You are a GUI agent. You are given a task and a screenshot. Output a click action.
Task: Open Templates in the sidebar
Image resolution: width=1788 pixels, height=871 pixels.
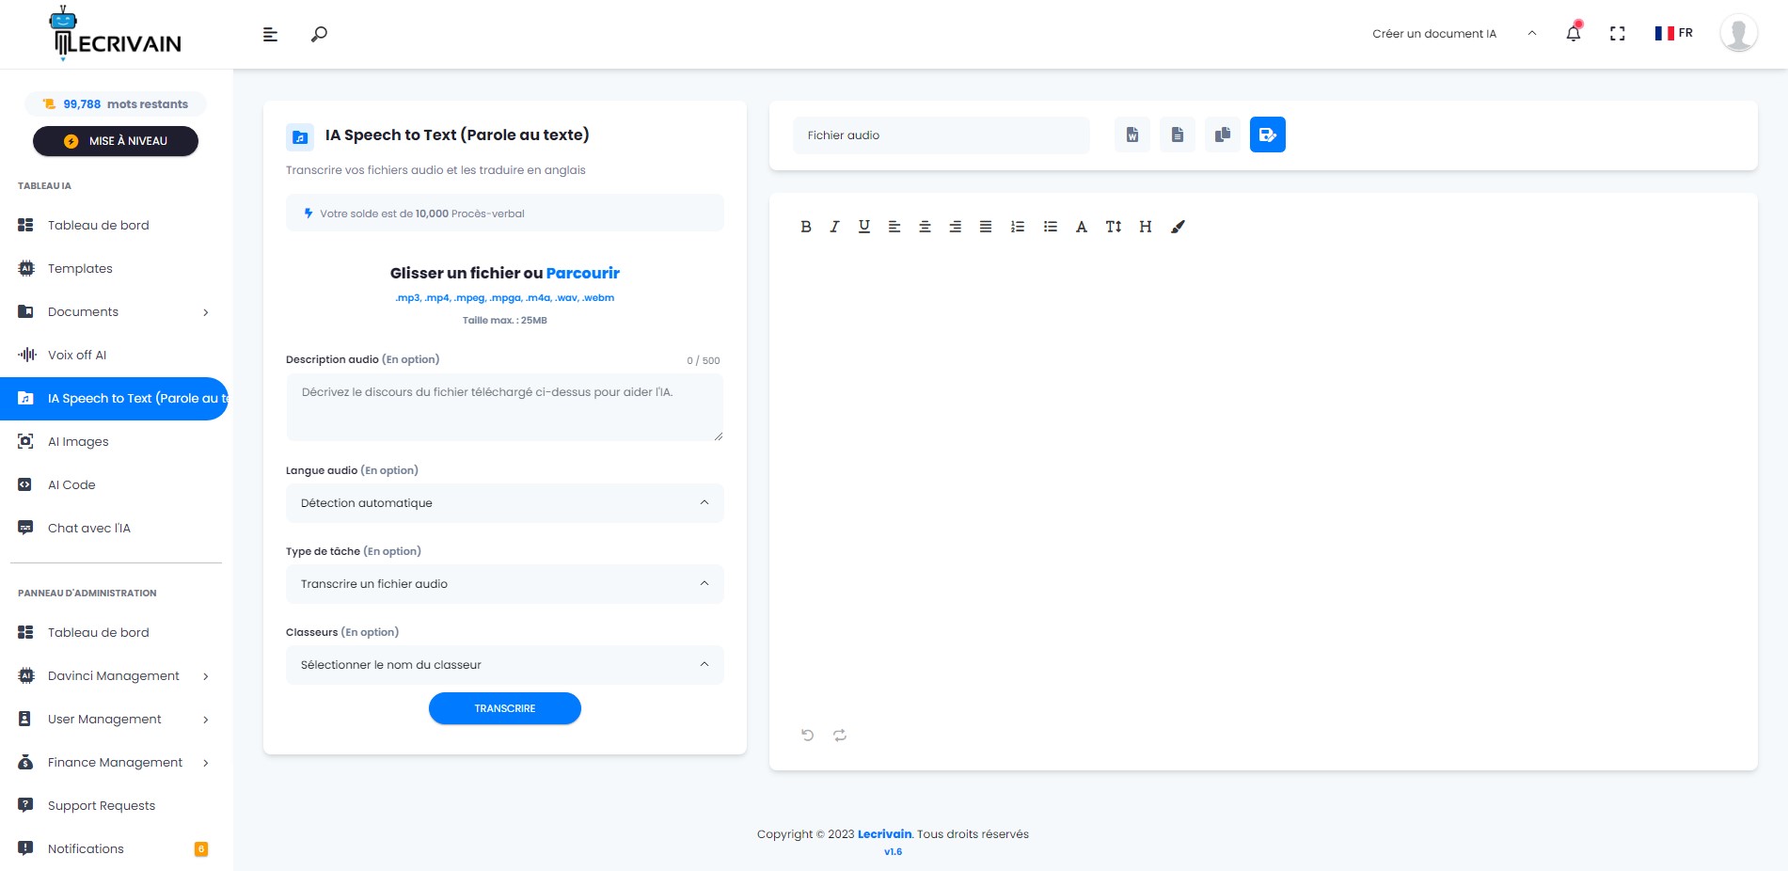[x=80, y=269]
